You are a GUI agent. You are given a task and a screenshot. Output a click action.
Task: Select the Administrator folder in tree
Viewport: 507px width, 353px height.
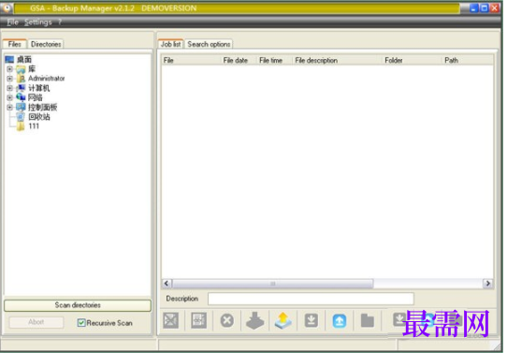(x=46, y=79)
